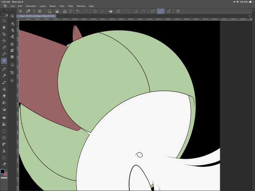Viewport: 255px width, 191px height.
Task: Select the Figure ellipse tool
Action: pyautogui.click(x=4, y=131)
